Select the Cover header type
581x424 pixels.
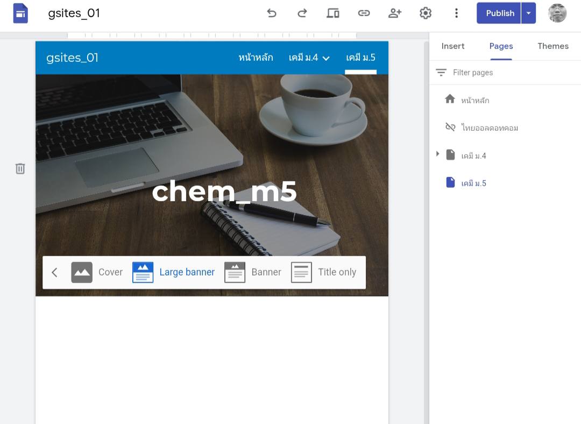tap(97, 272)
